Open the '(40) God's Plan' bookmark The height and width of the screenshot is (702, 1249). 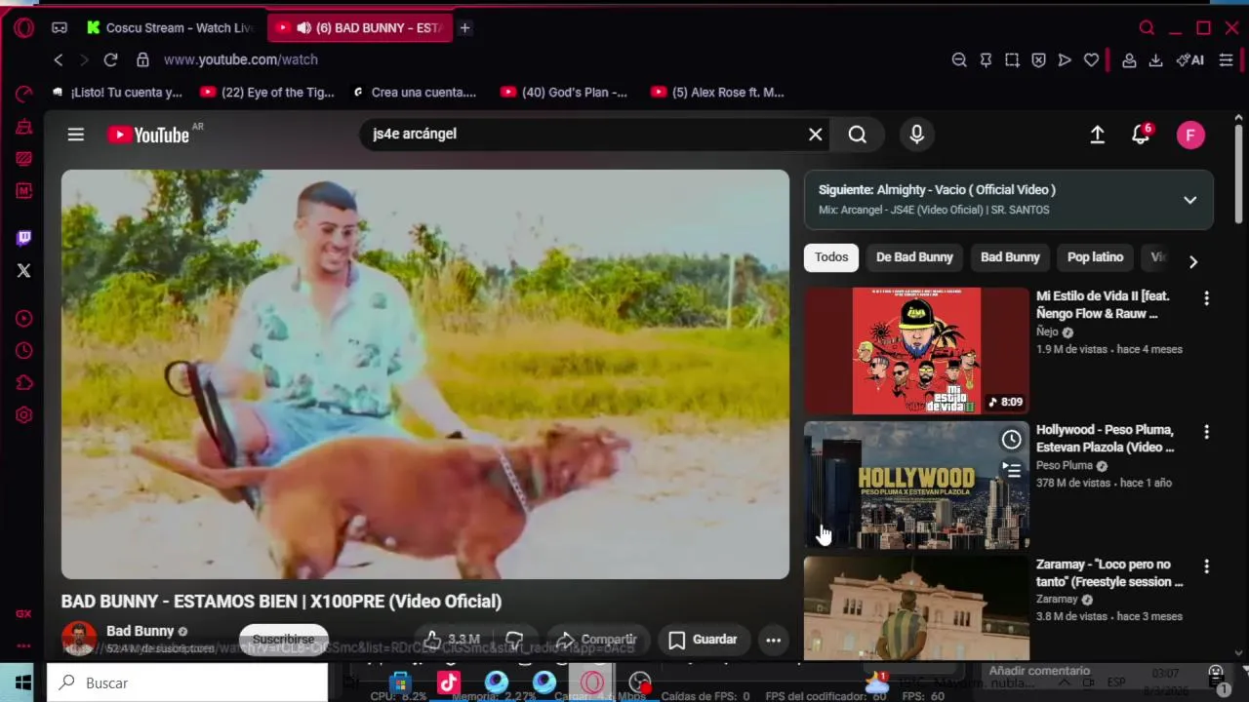pos(564,93)
